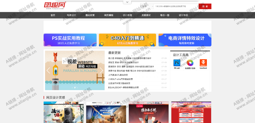The image size is (255, 123).
Task: Click the 最新更新 heading
Action: click(x=114, y=53)
